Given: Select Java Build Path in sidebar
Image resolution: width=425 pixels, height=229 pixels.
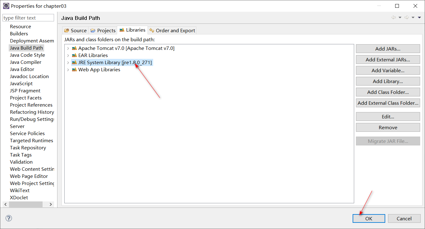Looking at the screenshot, I should coord(26,48).
